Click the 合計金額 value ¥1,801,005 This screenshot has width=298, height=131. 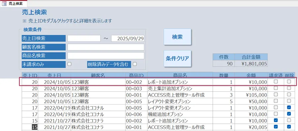pos(251,64)
